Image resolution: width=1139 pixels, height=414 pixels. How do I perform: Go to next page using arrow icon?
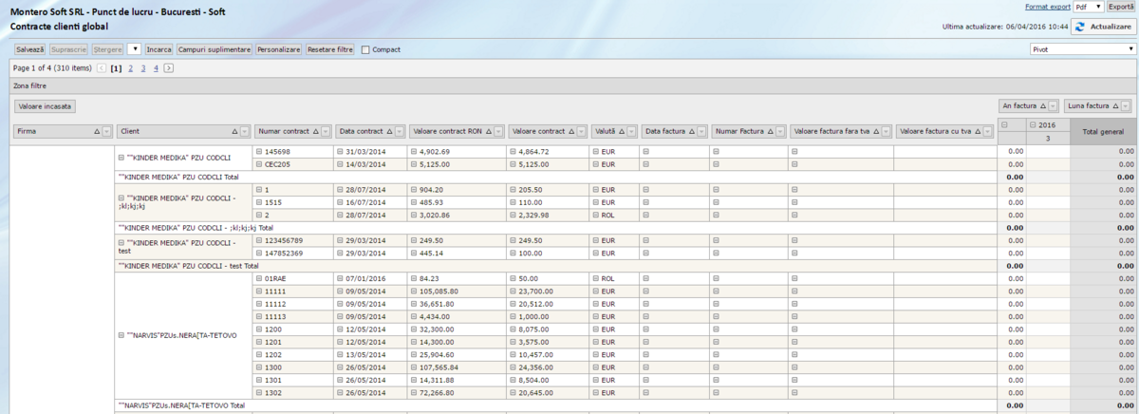click(168, 68)
